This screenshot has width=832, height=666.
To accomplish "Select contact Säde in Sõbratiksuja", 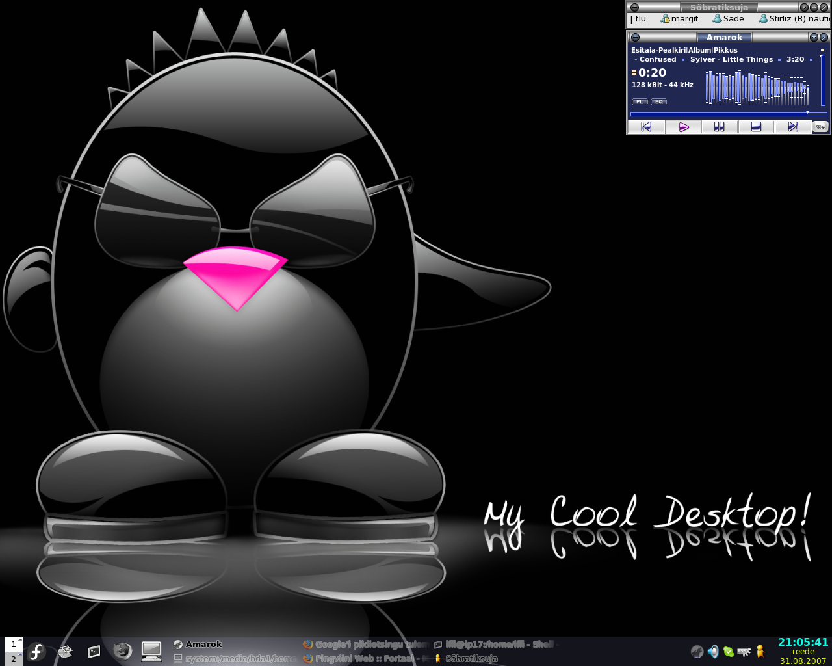I will [728, 19].
